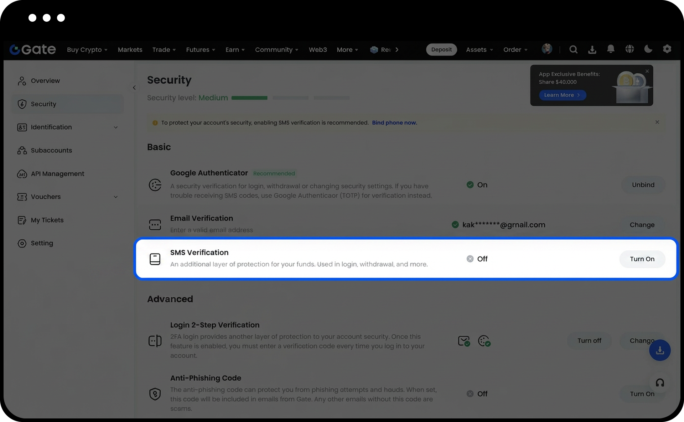Open Markets in top navigation

[130, 50]
